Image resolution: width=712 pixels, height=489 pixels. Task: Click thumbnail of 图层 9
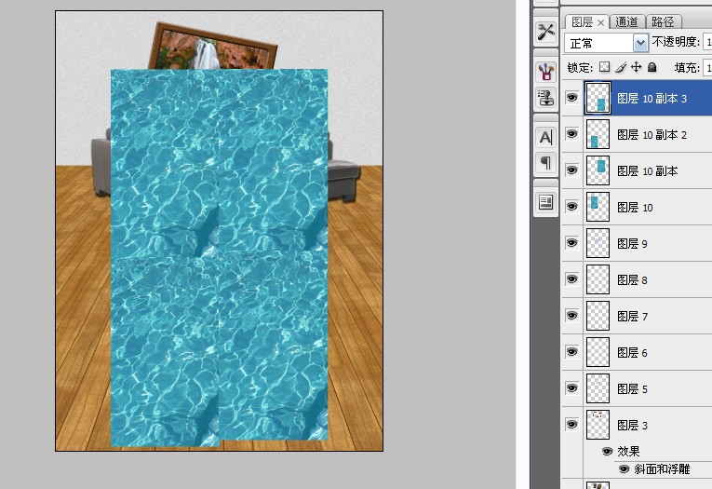pyautogui.click(x=598, y=243)
